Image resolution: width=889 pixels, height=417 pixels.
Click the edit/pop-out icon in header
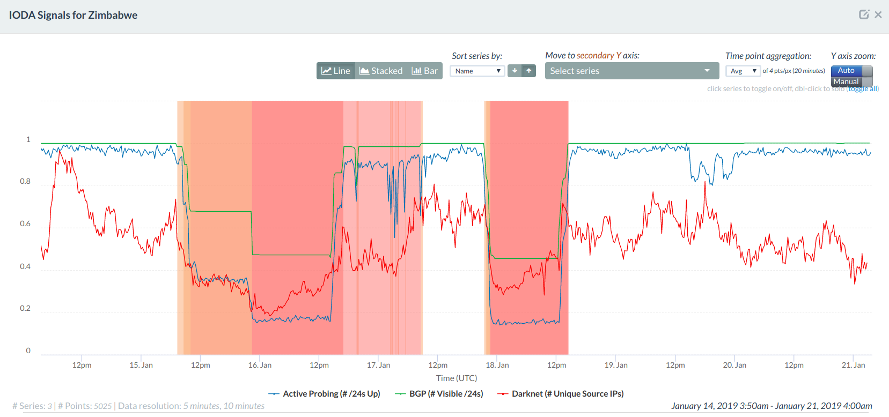click(863, 14)
